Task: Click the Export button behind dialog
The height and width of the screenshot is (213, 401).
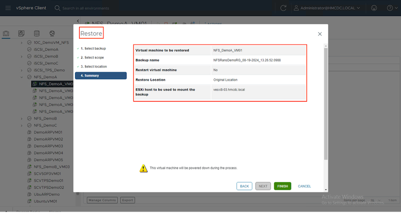Action: tap(127, 200)
